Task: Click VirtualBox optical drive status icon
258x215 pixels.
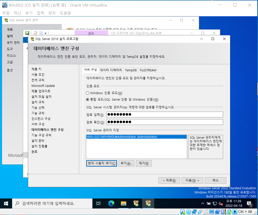Action: [x=189, y=211]
